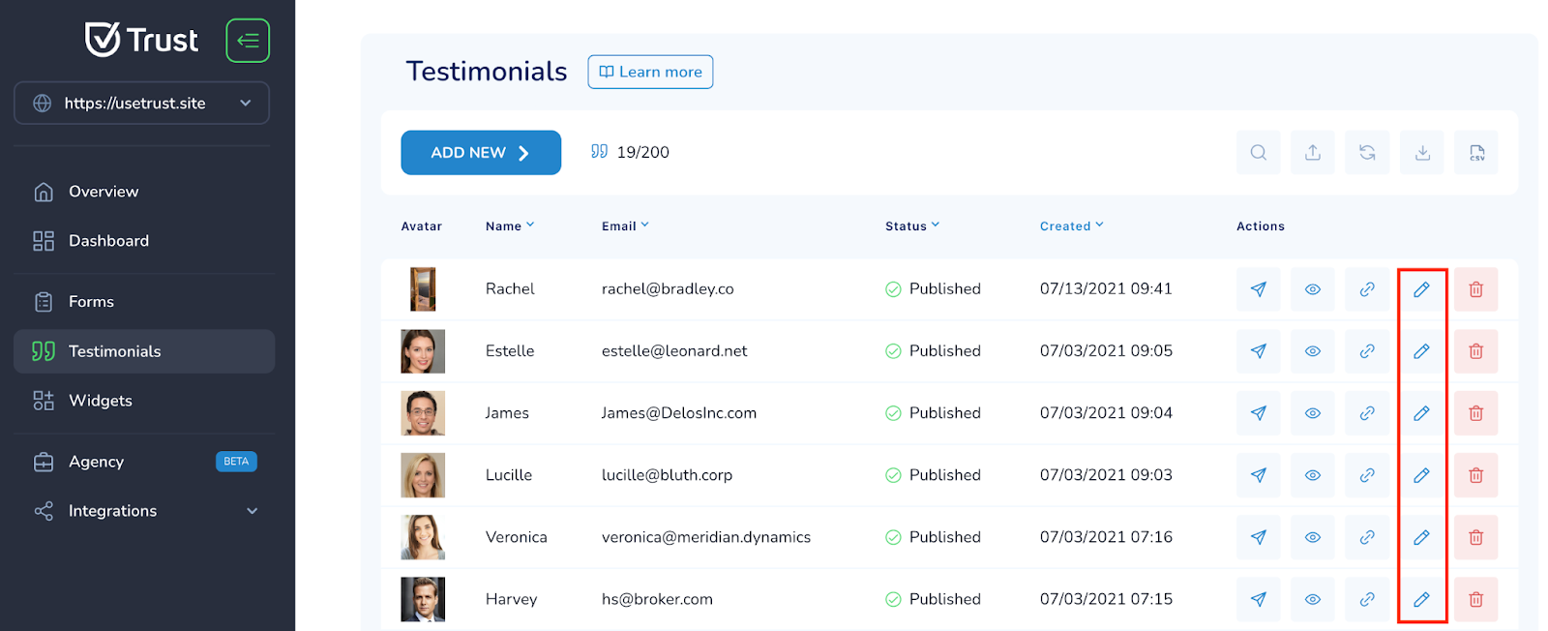Click the 19/200 testimonial counter
The height and width of the screenshot is (631, 1548).
631,152
